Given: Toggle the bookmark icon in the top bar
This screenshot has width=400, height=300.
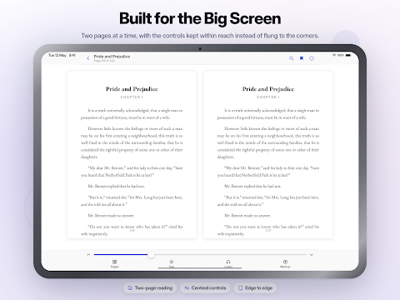Looking at the screenshot, I should click(302, 58).
